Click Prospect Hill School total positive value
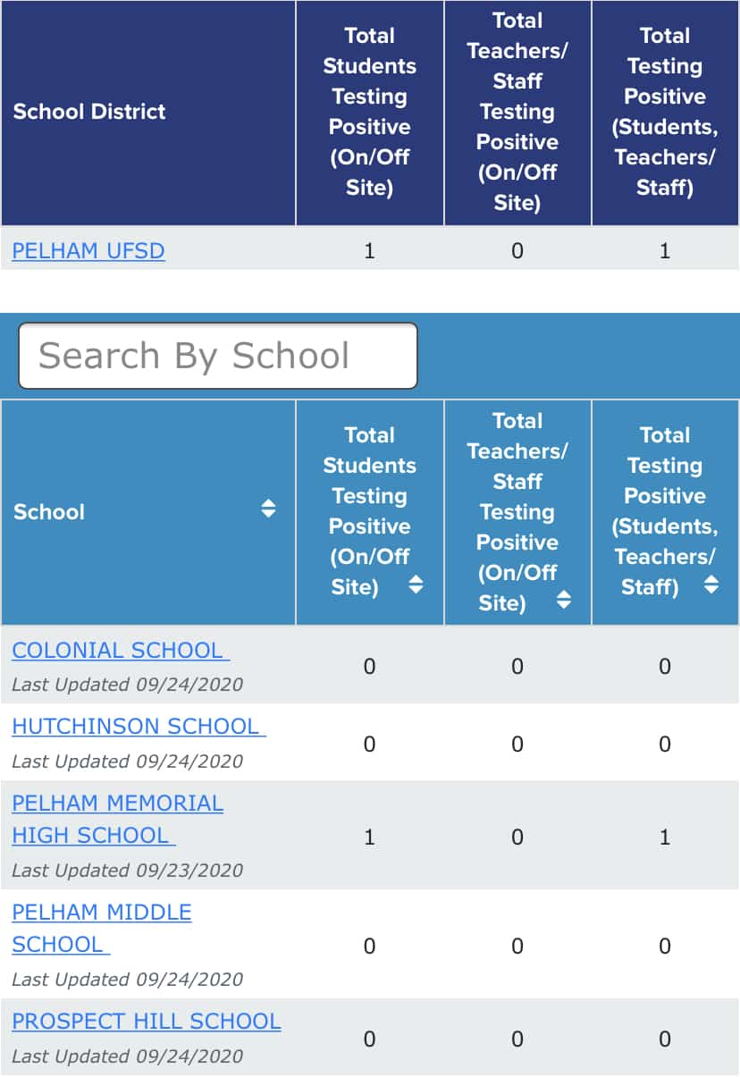The image size is (740, 1077). (665, 1039)
